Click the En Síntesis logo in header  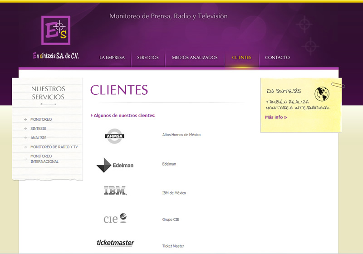pos(56,30)
